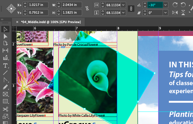This screenshot has height=124, width=193.
Task: Select the Rectangle tool
Action: (5, 101)
